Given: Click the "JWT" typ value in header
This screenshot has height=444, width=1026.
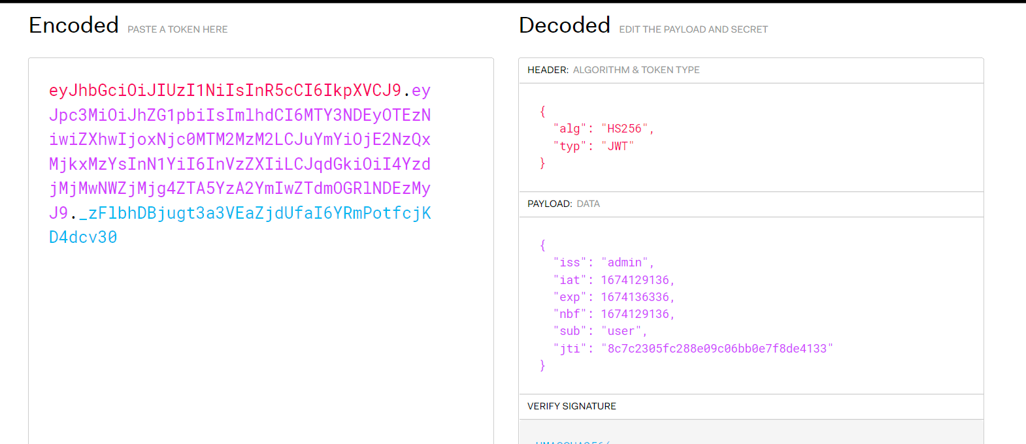Looking at the screenshot, I should [618, 146].
